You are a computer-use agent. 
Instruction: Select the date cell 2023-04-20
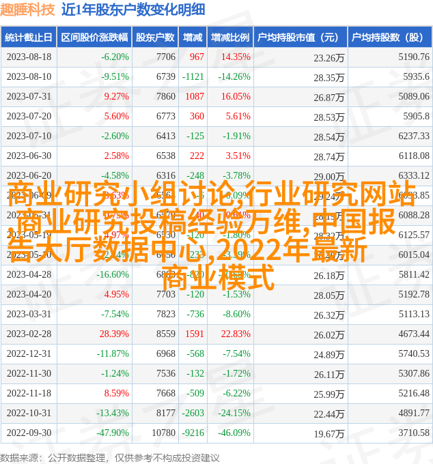pos(29,295)
